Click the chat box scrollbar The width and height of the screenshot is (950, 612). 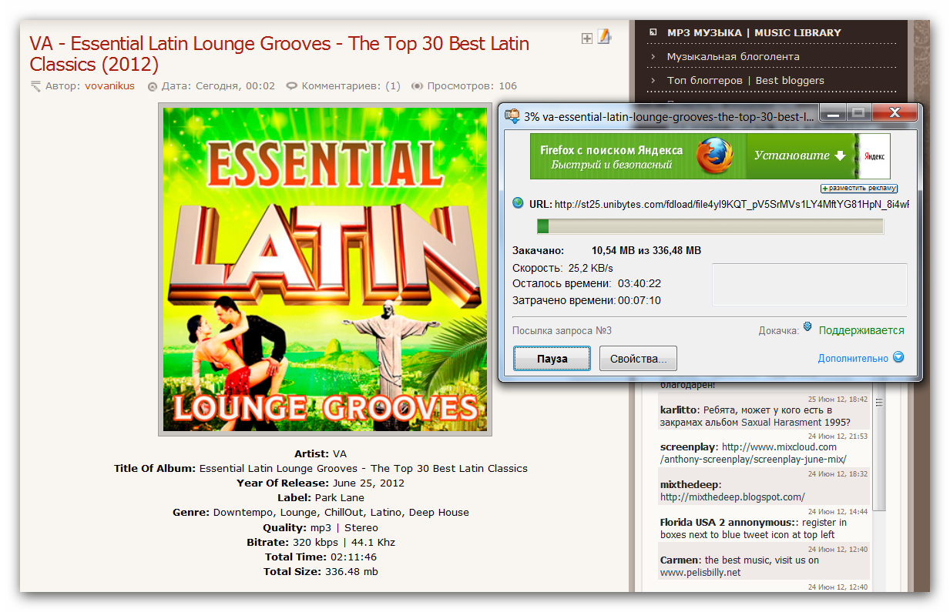pyautogui.click(x=879, y=485)
